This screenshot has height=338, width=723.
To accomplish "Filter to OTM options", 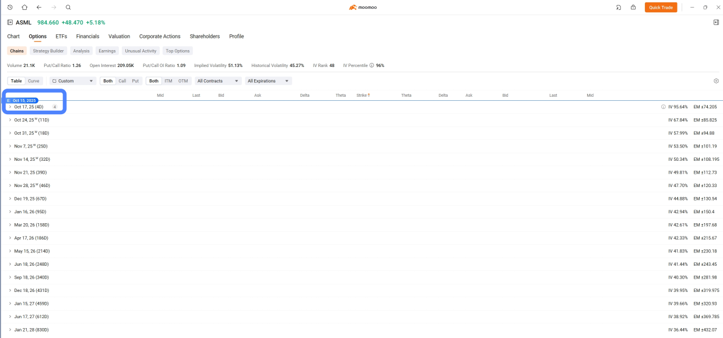I will point(183,81).
